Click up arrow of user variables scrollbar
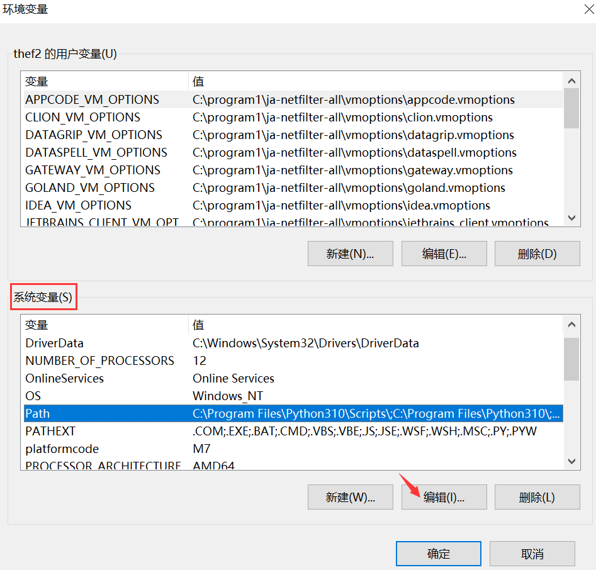The height and width of the screenshot is (570, 596). click(x=571, y=81)
